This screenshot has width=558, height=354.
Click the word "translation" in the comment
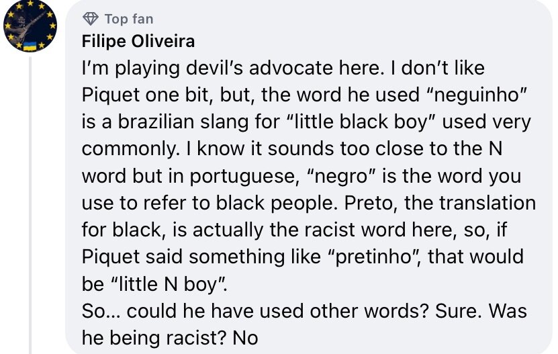coord(487,203)
